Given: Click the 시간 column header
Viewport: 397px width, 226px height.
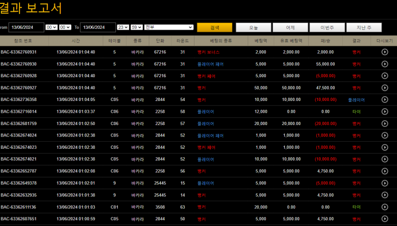Looking at the screenshot, I should [76, 41].
